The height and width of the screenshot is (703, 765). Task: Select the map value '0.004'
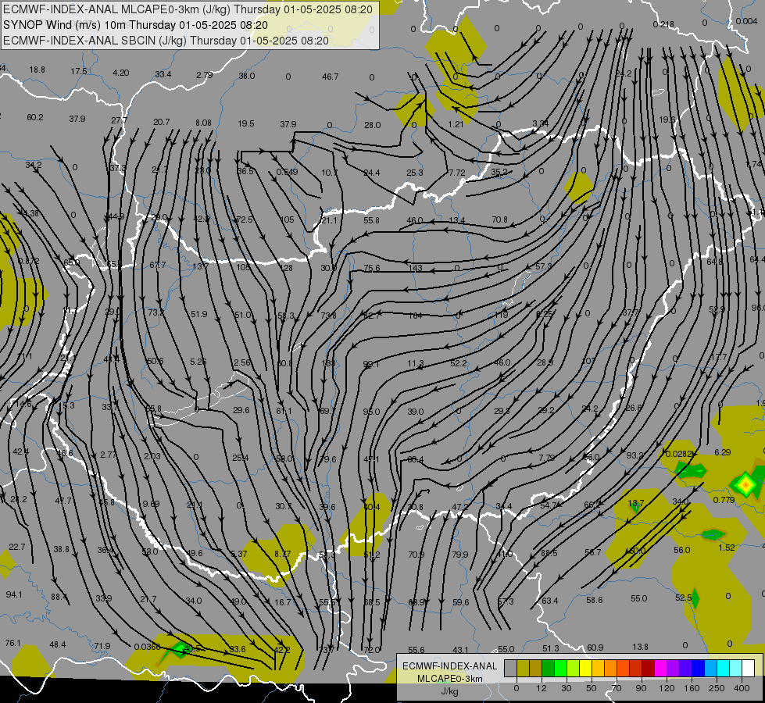coord(746,21)
